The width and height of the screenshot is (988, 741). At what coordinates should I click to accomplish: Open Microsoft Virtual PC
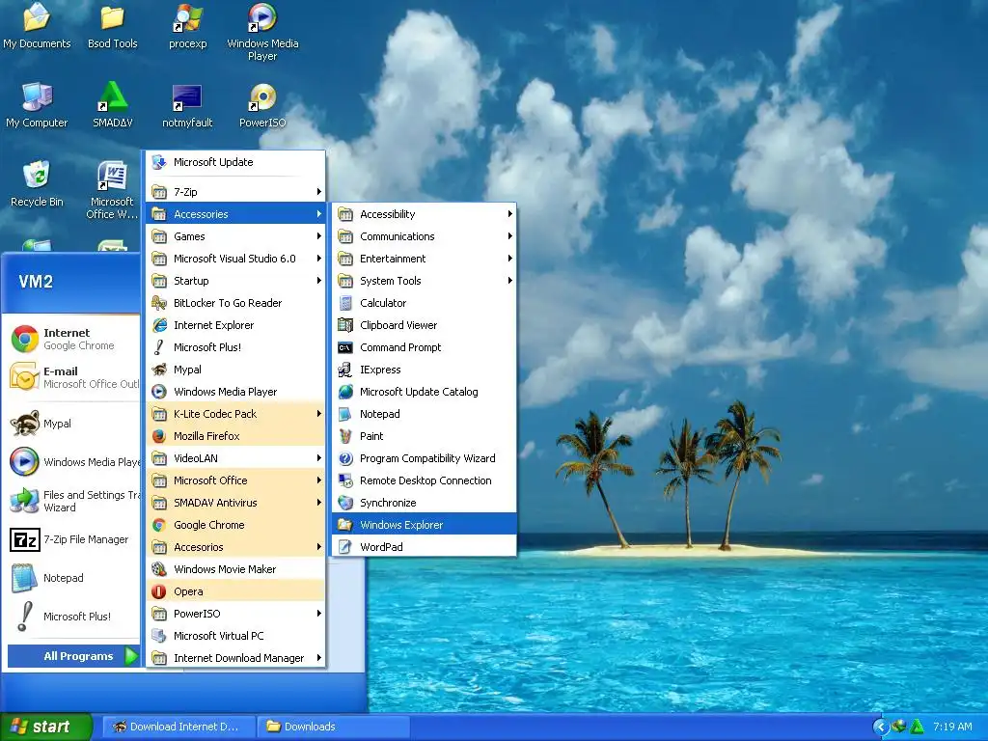(x=235, y=636)
